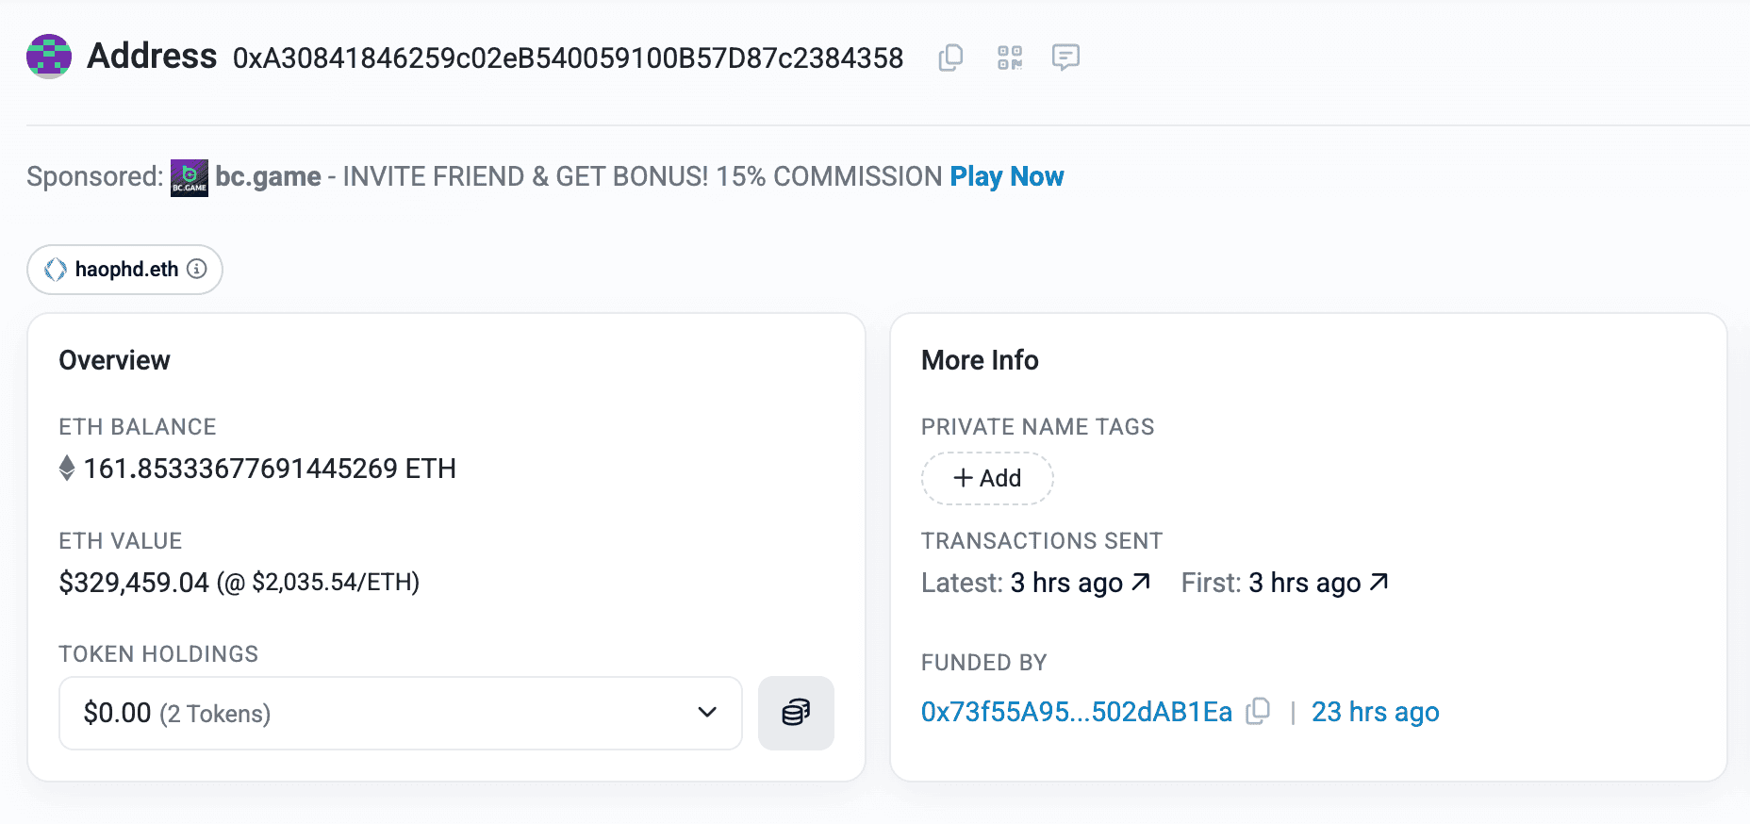Click the address identicon avatar
This screenshot has width=1750, height=824.
(x=49, y=57)
